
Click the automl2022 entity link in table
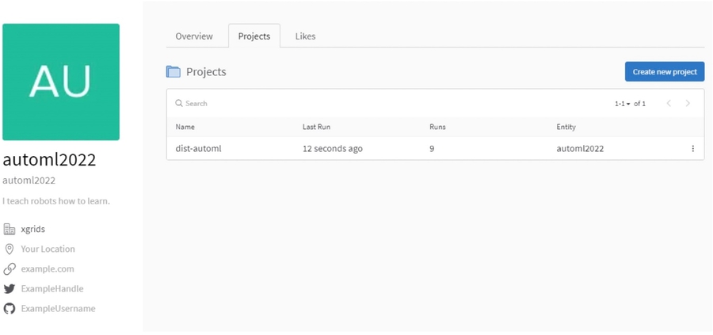580,149
